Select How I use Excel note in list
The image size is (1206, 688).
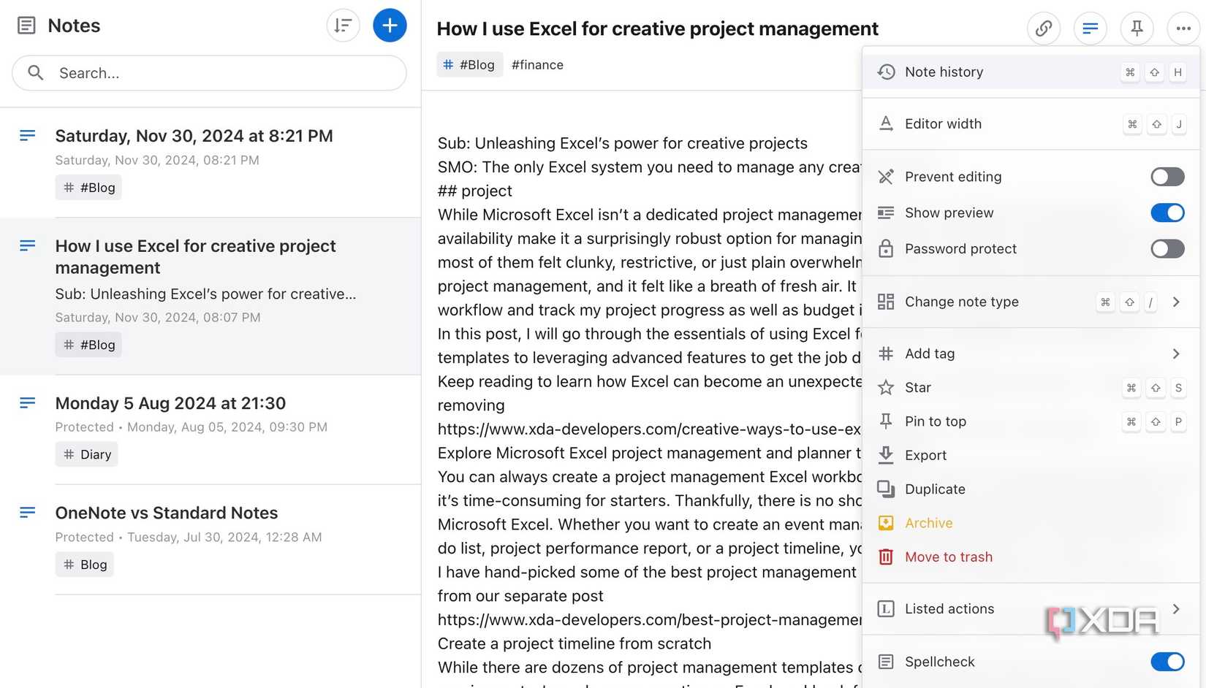click(x=211, y=296)
